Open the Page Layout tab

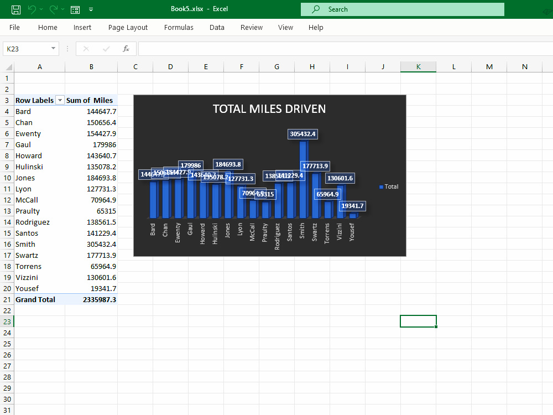point(128,28)
